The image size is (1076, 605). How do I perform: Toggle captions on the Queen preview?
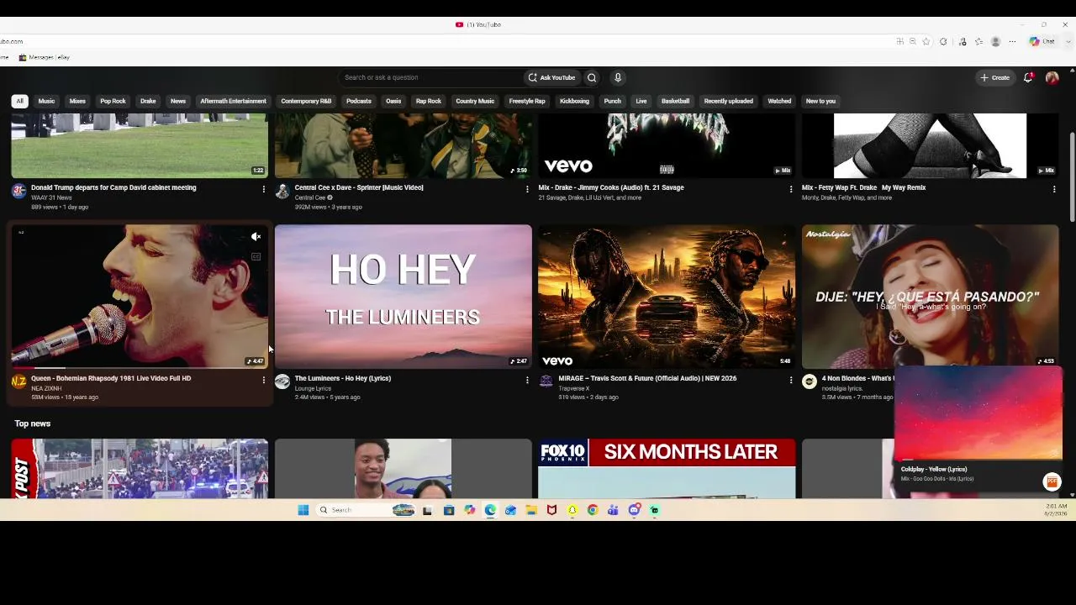point(256,257)
